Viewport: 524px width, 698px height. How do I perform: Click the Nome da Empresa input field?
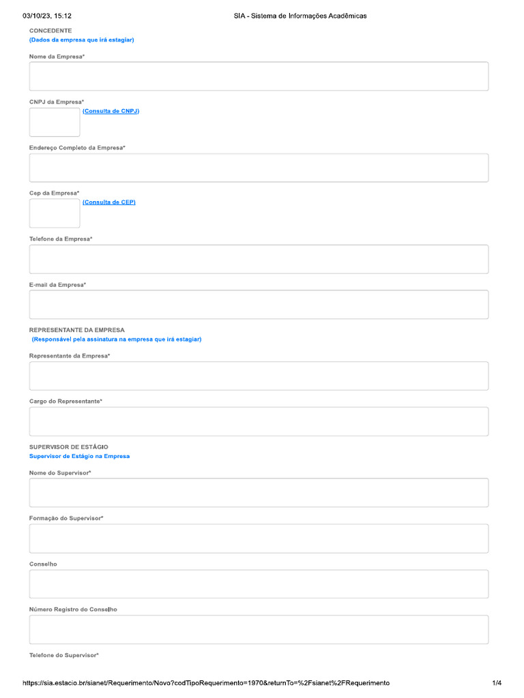pyautogui.click(x=259, y=76)
